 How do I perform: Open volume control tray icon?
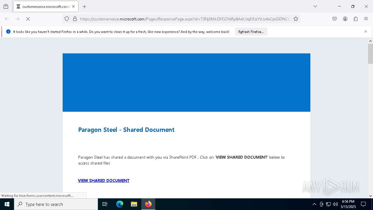click(335, 204)
